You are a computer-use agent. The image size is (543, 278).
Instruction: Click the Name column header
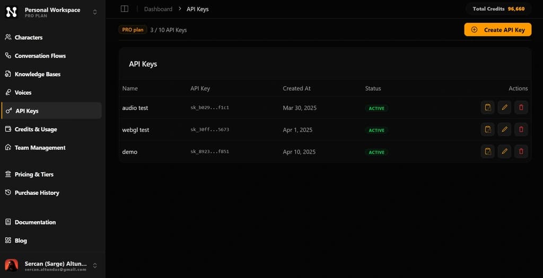[x=130, y=88]
